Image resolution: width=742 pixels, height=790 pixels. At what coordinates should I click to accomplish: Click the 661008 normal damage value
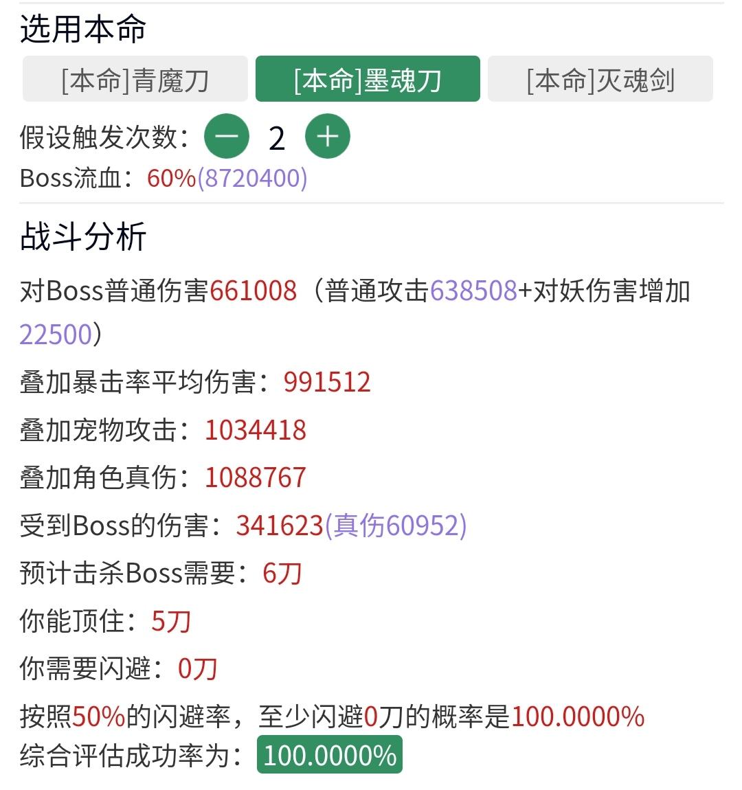click(x=253, y=291)
